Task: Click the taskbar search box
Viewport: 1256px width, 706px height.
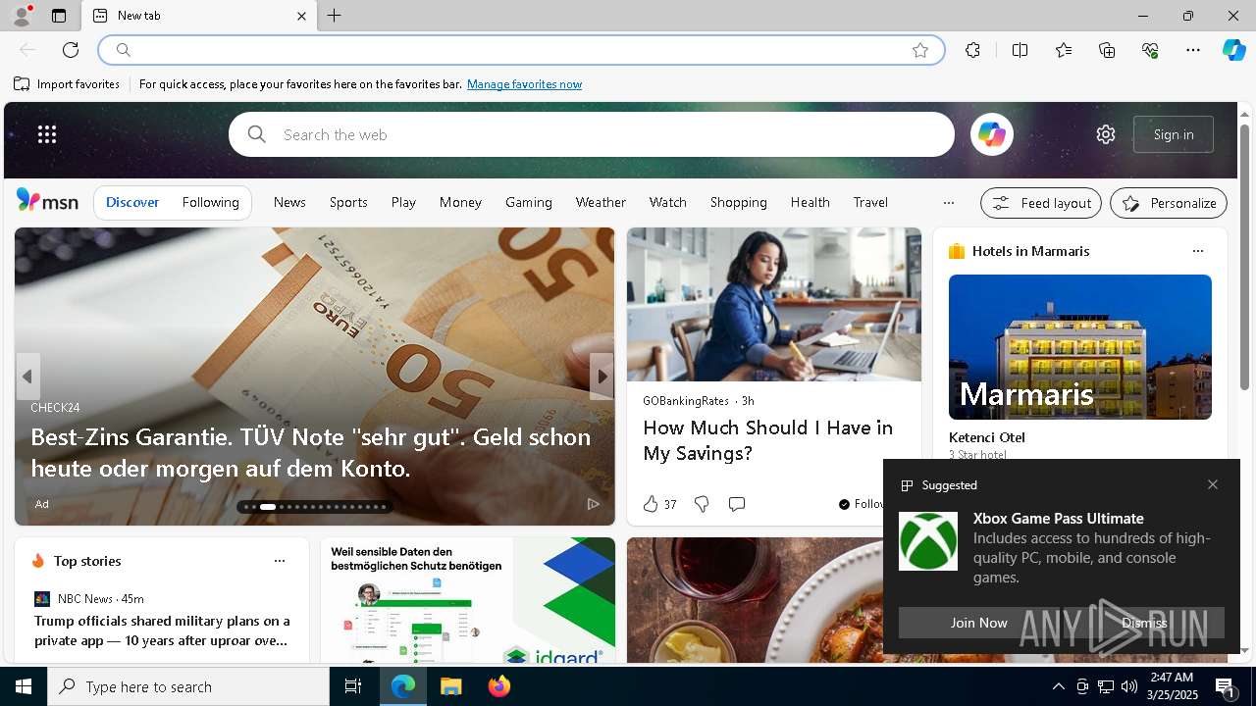Action: (188, 686)
